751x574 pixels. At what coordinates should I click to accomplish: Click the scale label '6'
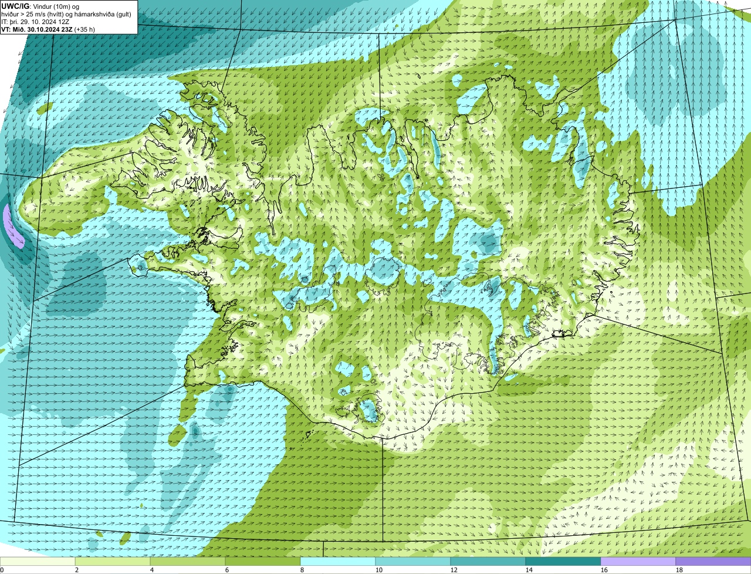[227, 570]
